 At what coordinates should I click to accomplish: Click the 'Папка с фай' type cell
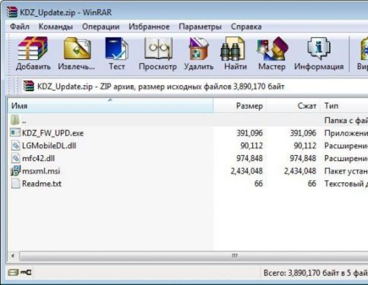pos(346,120)
